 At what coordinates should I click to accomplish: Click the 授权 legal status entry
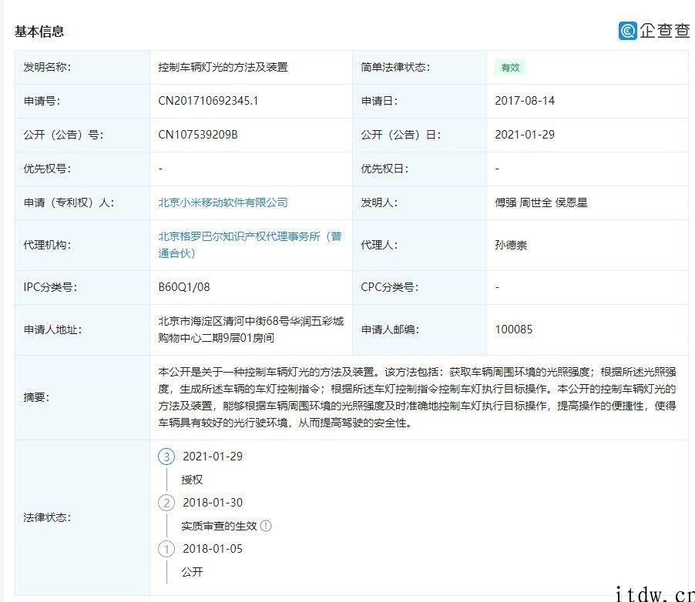[x=192, y=480]
